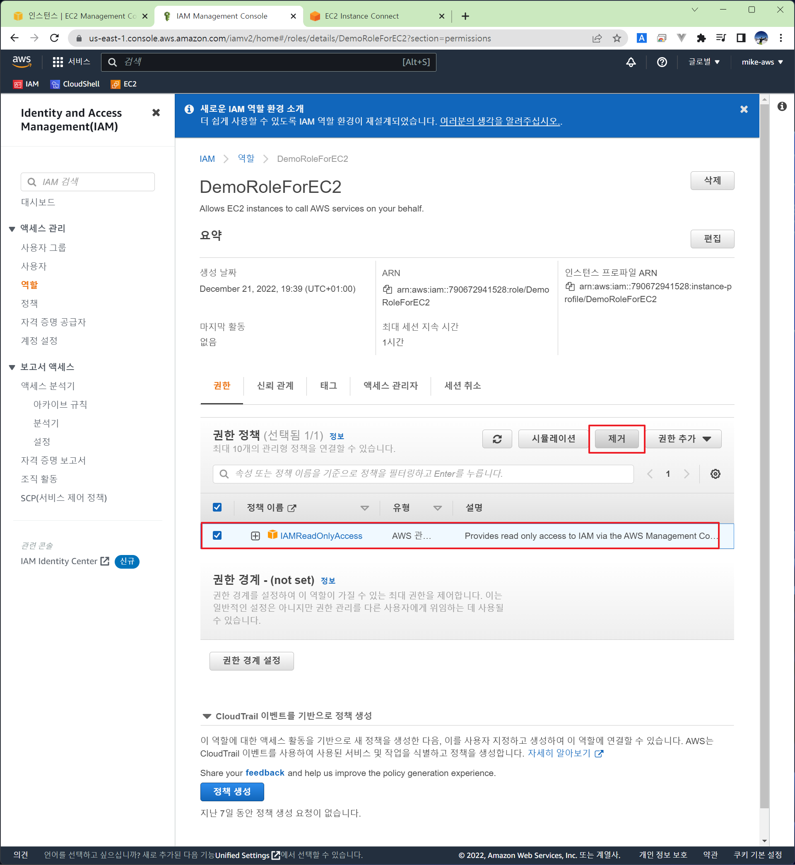This screenshot has width=795, height=865.
Task: Open the policy table settings gear
Action: 715,474
